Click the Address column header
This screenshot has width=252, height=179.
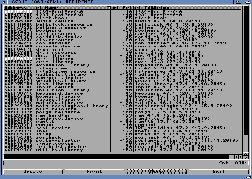[x=19, y=8]
